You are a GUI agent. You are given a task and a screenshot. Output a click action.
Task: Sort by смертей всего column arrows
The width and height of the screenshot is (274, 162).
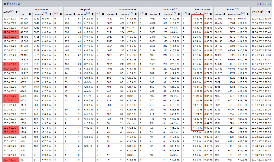(x=74, y=14)
